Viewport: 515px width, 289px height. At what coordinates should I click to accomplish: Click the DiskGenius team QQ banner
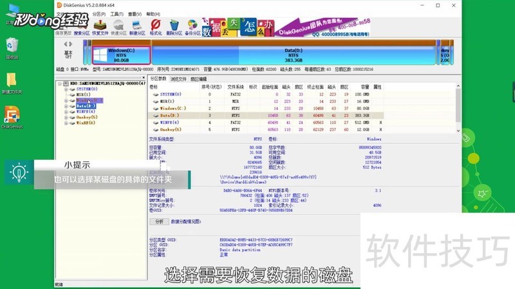[x=324, y=28]
